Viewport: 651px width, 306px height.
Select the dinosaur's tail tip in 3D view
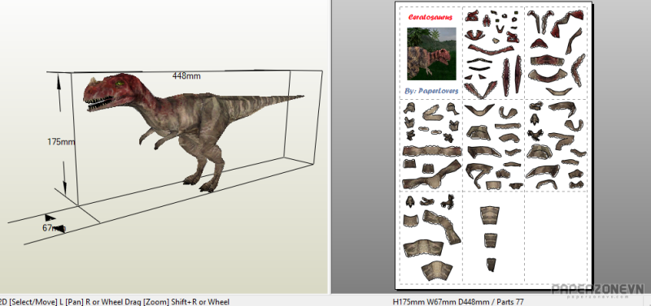coord(297,97)
